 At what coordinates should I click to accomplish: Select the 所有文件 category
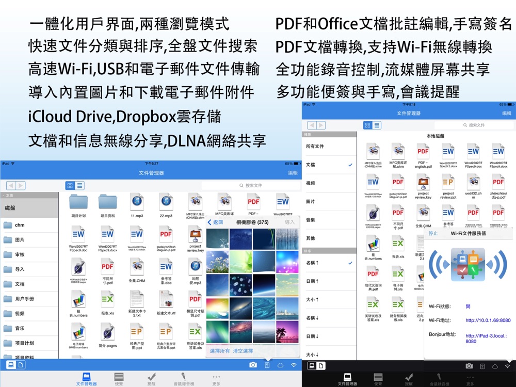[329, 146]
